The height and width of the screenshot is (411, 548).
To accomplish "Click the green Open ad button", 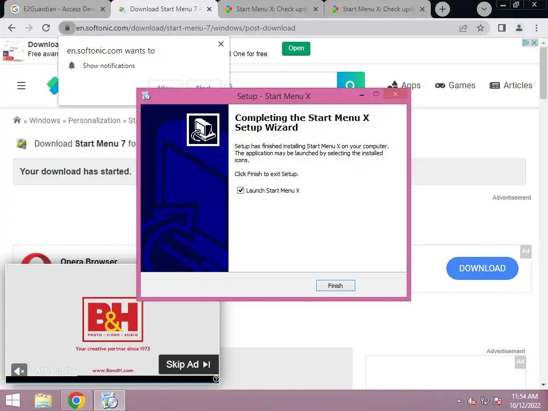I will [296, 48].
